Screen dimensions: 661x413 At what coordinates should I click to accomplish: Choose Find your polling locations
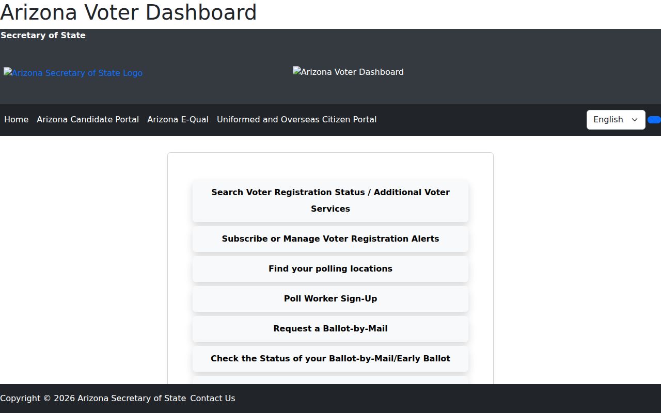point(330,269)
